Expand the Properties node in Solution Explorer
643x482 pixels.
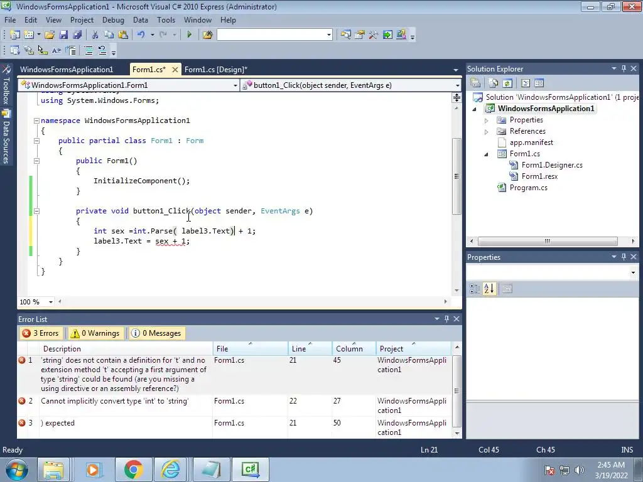[487, 120]
